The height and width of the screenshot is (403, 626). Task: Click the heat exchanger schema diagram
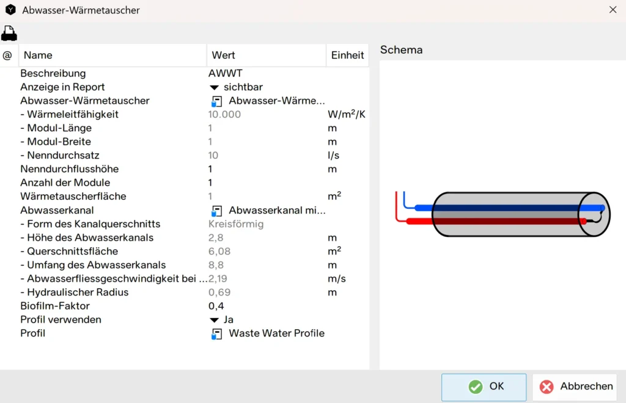tap(503, 214)
